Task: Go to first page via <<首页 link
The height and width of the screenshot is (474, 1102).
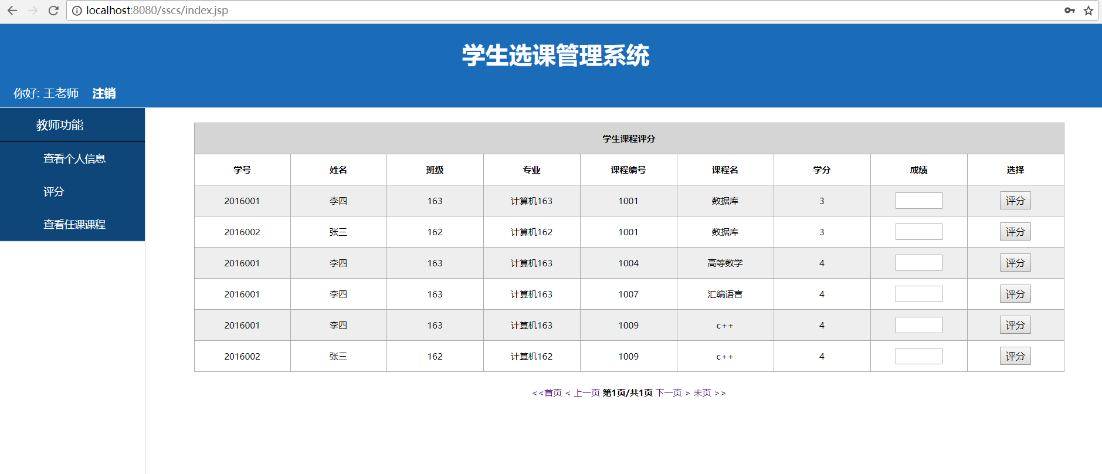Action: point(547,393)
